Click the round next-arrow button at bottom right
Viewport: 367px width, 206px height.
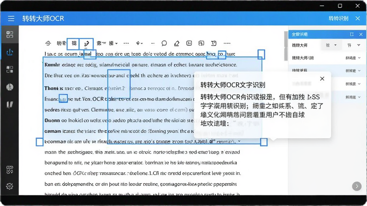tap(357, 186)
